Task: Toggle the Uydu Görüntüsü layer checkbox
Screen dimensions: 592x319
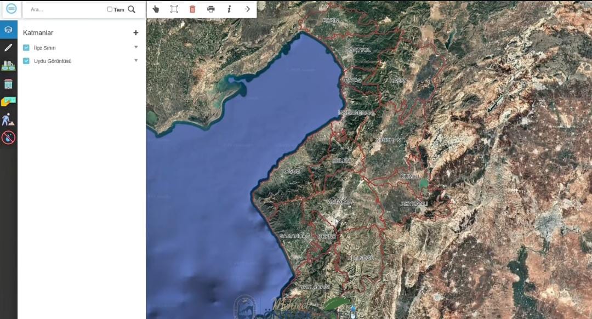Action: (x=26, y=61)
